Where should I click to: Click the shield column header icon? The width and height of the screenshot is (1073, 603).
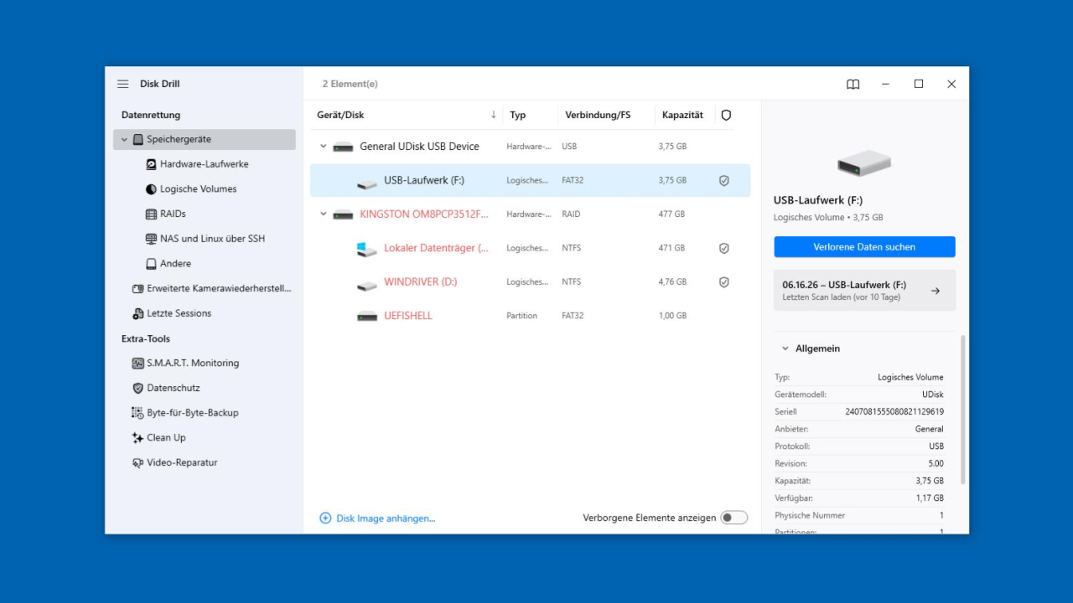726,115
